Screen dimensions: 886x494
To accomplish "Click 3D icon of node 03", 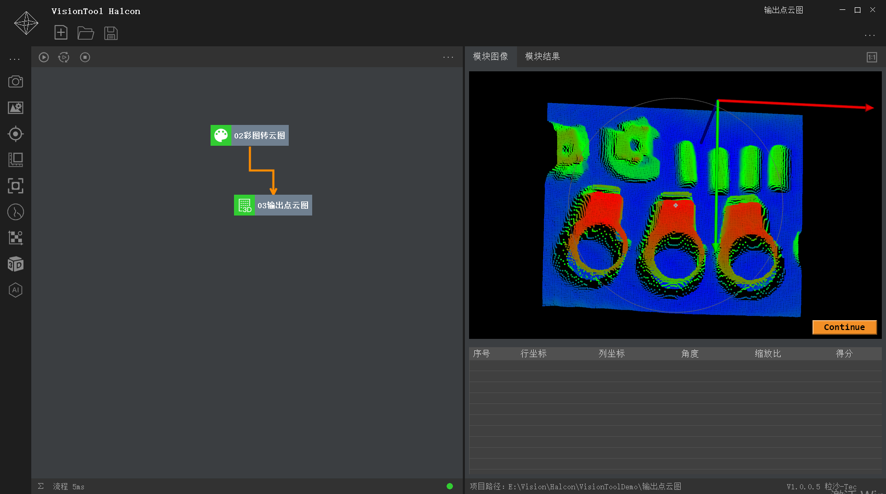I will (244, 205).
